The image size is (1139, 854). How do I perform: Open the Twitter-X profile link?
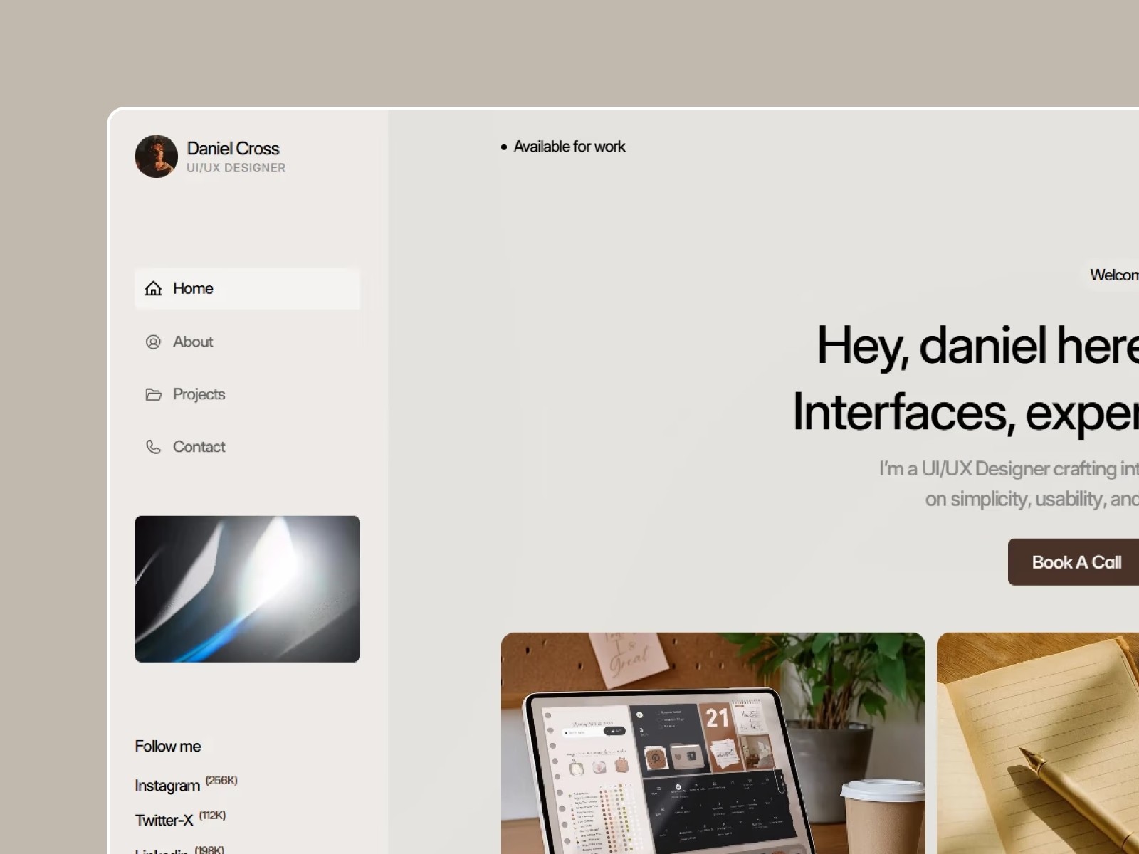(164, 820)
